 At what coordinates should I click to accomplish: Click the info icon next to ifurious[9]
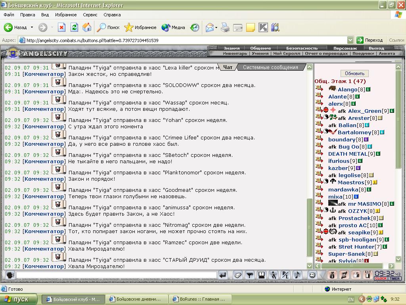pos(360,161)
